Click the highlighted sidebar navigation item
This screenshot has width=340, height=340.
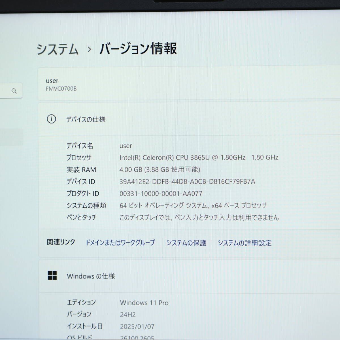11,137
